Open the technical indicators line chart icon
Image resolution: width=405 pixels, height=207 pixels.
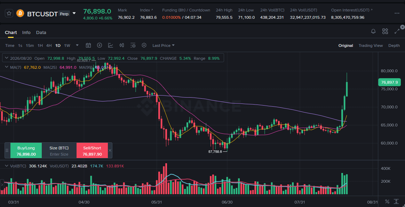pos(111,45)
